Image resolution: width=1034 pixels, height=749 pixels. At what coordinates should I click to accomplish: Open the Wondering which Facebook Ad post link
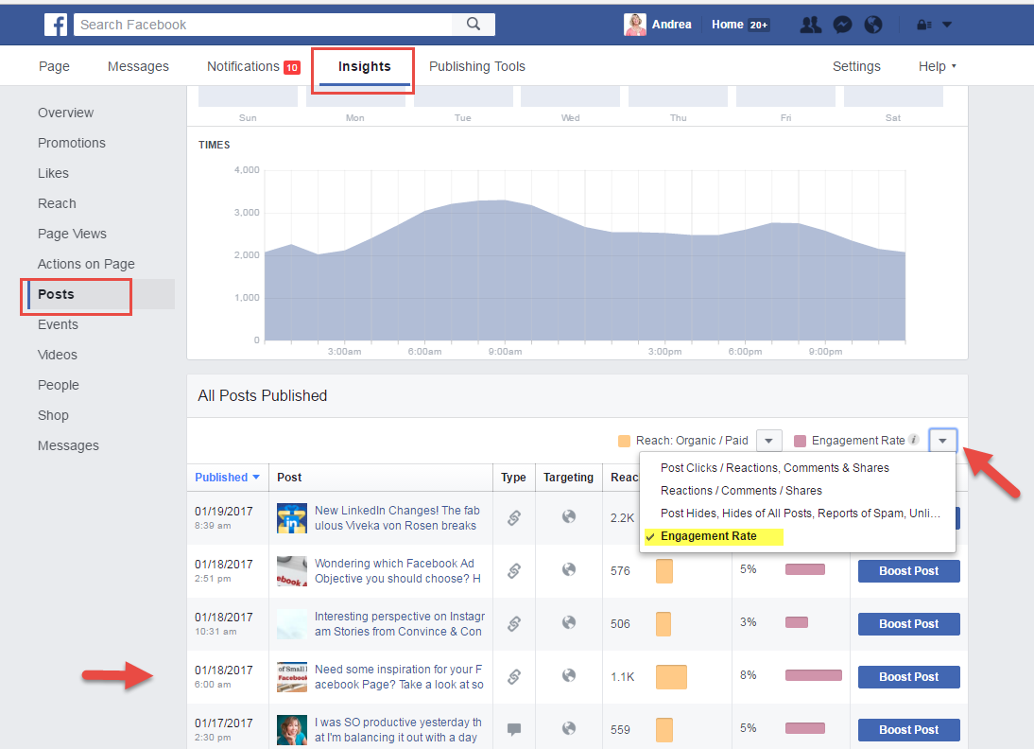coord(397,571)
